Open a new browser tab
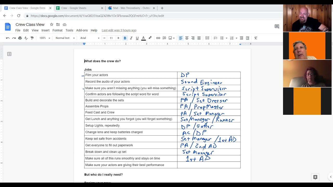 [x=162, y=8]
